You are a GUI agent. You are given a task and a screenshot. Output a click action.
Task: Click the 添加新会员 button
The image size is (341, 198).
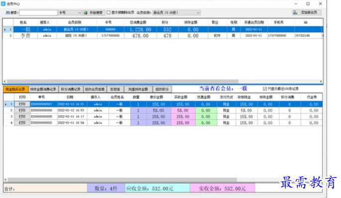pos(307,12)
